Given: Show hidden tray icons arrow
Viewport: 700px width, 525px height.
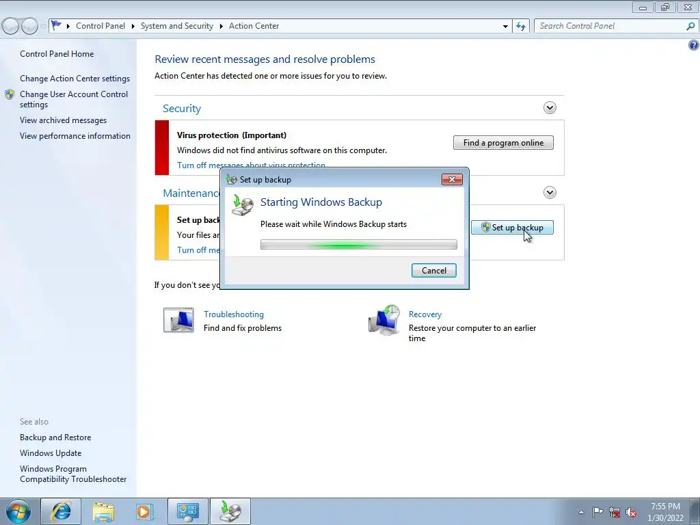Looking at the screenshot, I should click(581, 512).
